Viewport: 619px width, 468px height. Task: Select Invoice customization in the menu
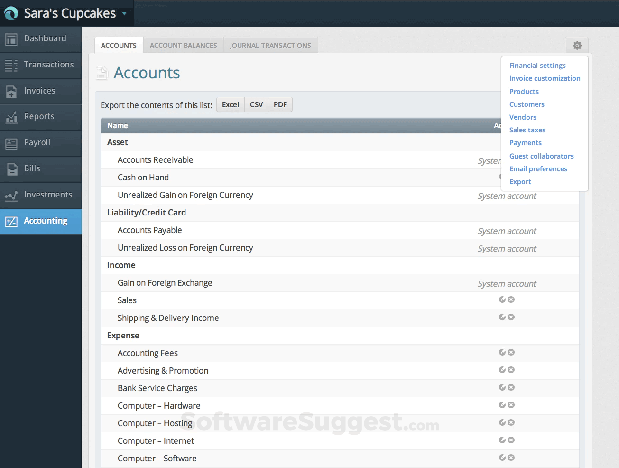(x=545, y=78)
